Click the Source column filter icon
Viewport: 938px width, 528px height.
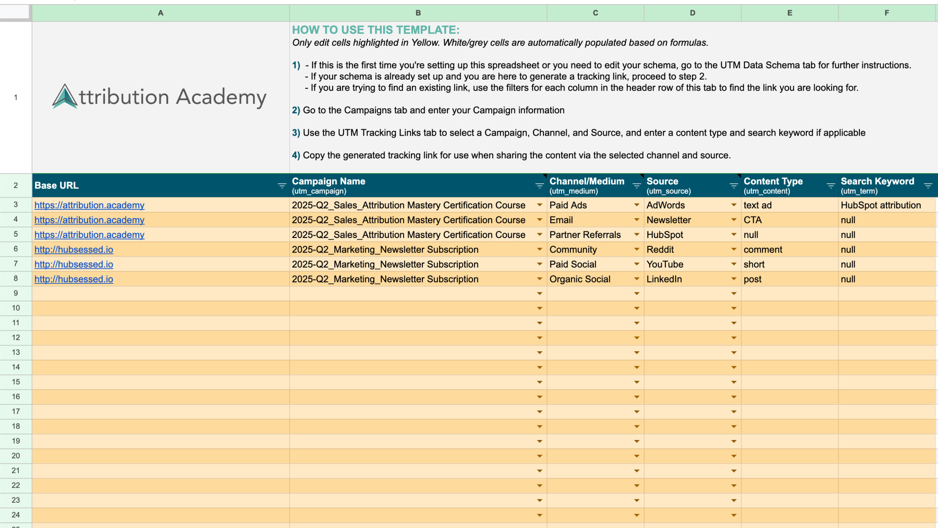point(733,186)
